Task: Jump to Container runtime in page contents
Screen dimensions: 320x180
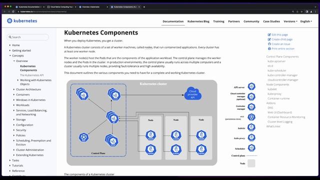Action: (278, 98)
